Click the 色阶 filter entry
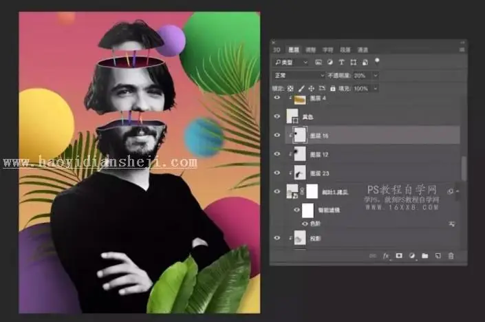Image resolution: width=485 pixels, height=322 pixels. tap(315, 224)
